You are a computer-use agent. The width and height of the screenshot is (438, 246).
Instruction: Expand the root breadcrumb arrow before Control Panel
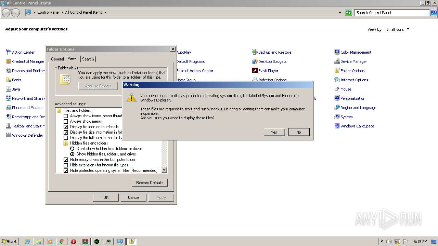coord(35,12)
